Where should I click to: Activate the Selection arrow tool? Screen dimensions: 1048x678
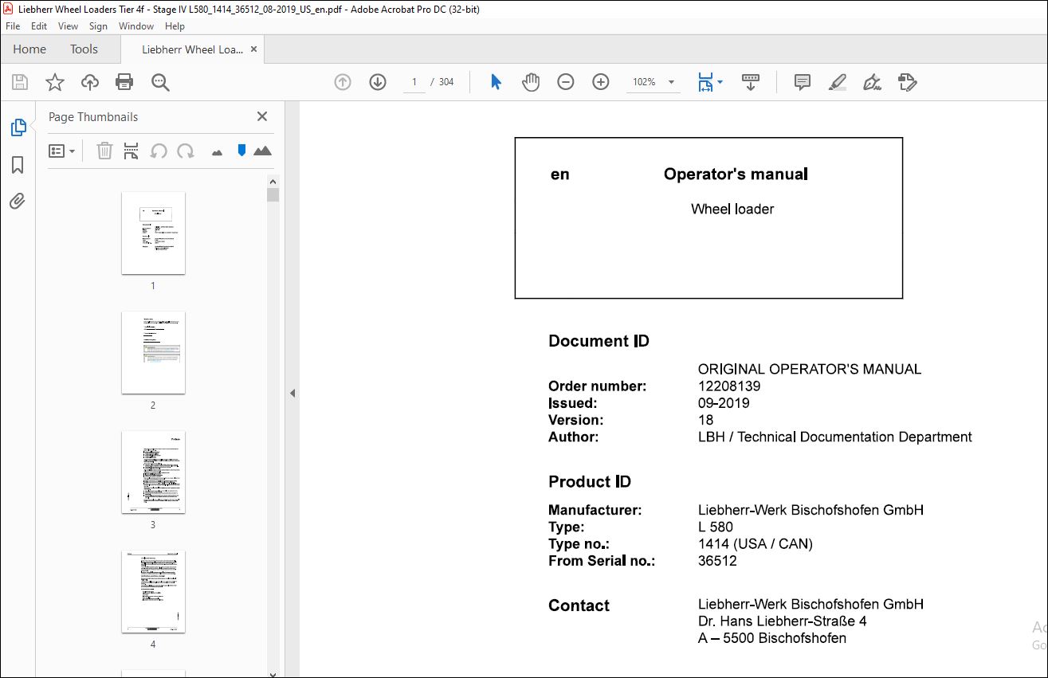[x=496, y=82]
